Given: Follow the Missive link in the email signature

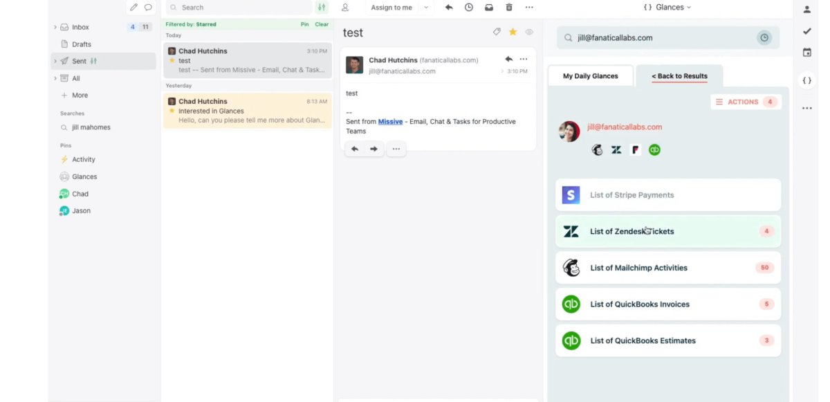Looking at the screenshot, I should 390,122.
